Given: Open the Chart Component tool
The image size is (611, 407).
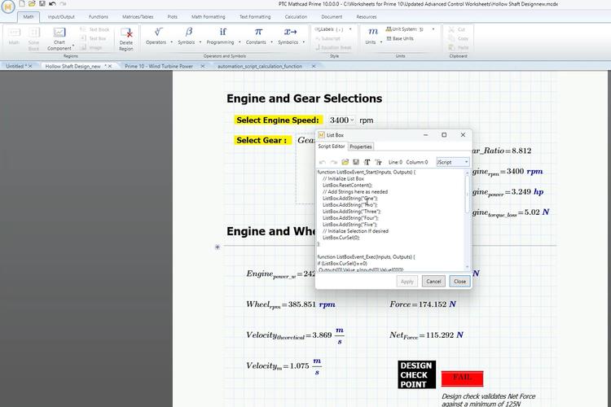Looking at the screenshot, I should tap(59, 37).
